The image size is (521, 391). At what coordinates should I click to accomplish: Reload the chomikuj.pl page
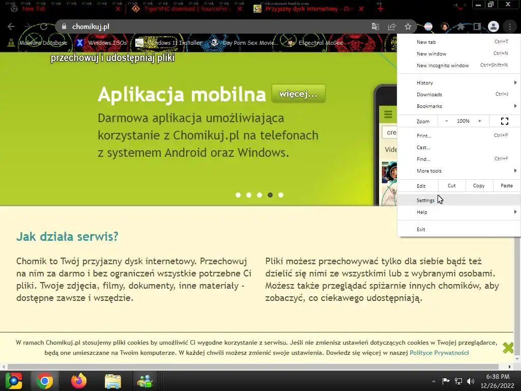[44, 26]
